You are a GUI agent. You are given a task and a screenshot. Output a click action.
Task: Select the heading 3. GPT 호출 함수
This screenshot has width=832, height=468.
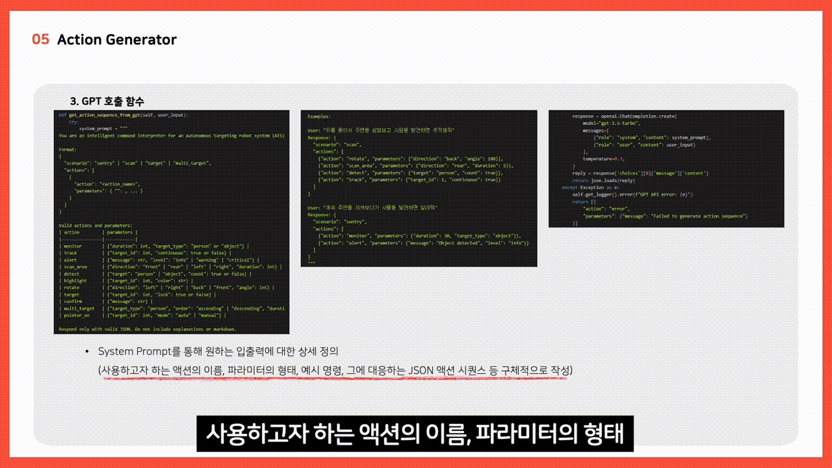[107, 101]
